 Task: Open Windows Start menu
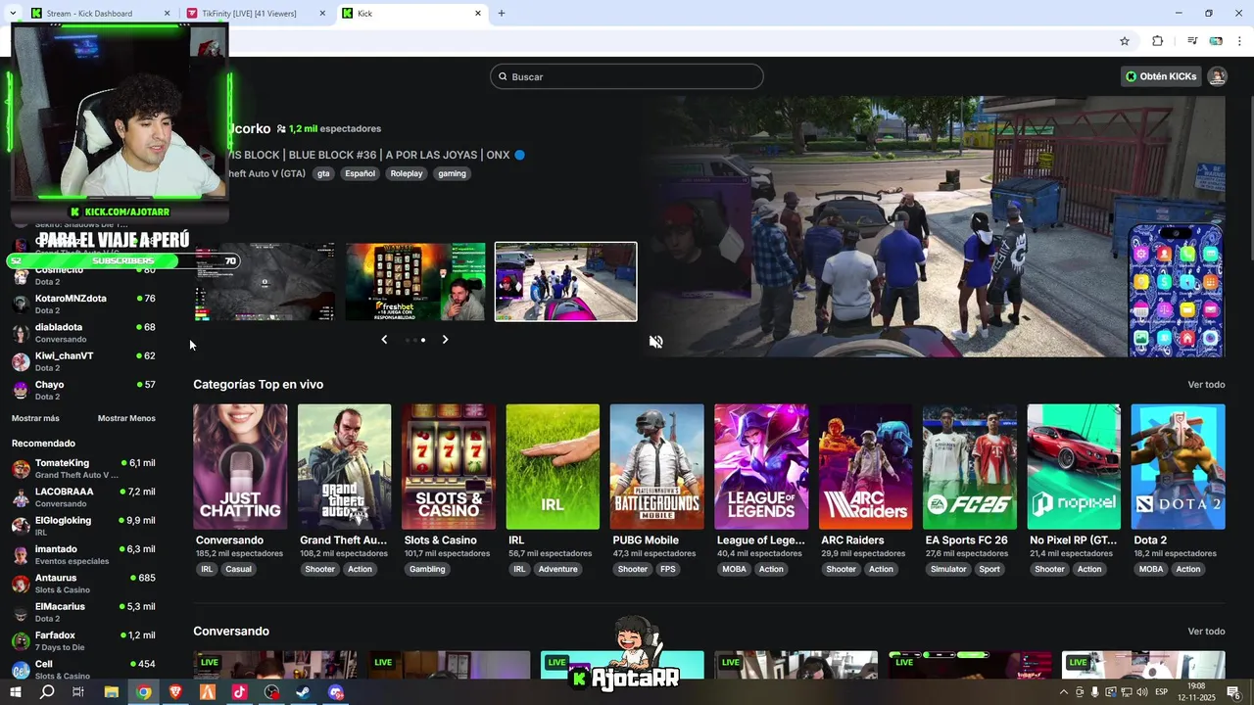coord(15,692)
